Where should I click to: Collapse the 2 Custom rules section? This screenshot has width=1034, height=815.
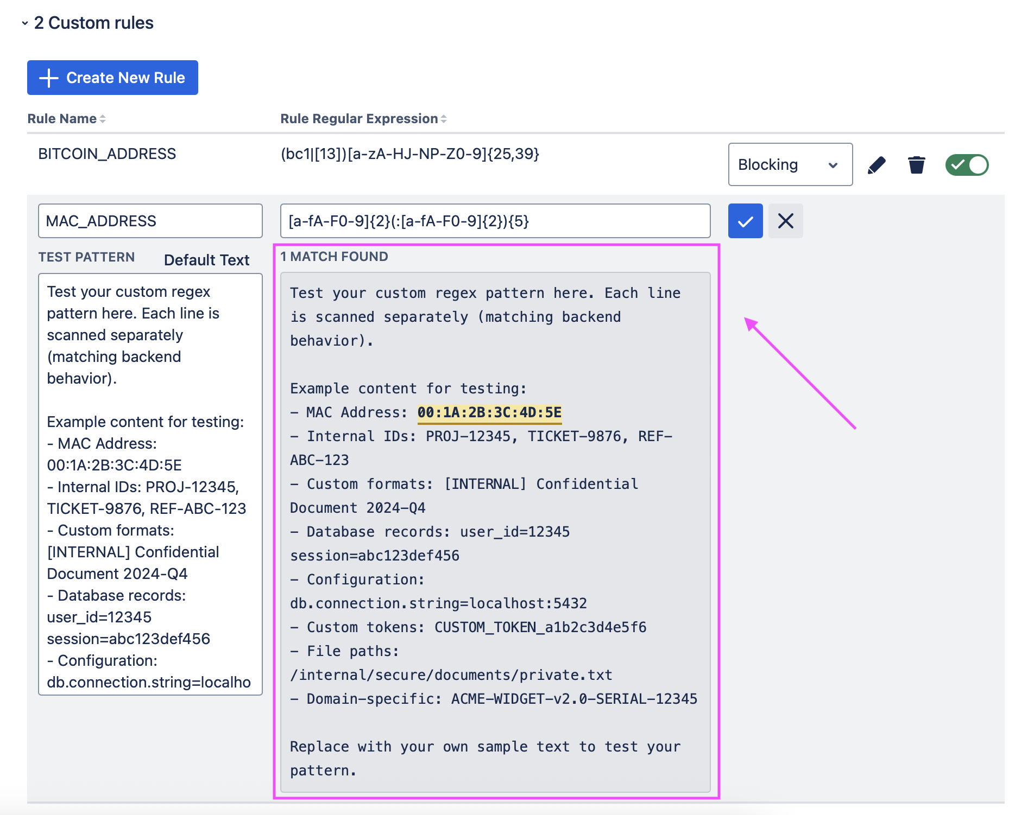(25, 23)
